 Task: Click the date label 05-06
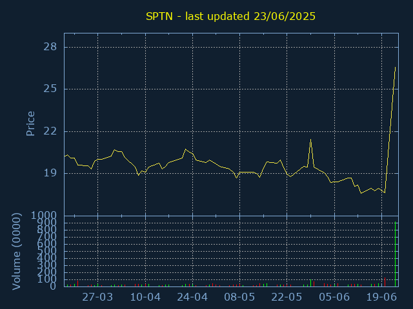coord(334,297)
